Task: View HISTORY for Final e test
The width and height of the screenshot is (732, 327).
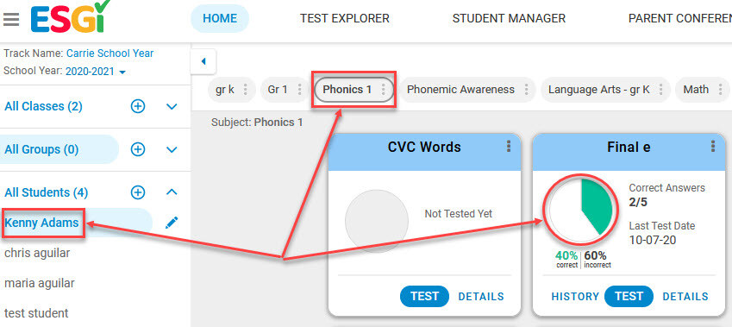Action: [x=575, y=296]
